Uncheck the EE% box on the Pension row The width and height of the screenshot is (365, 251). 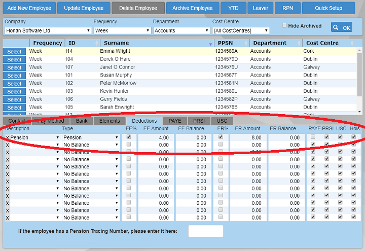(x=128, y=137)
